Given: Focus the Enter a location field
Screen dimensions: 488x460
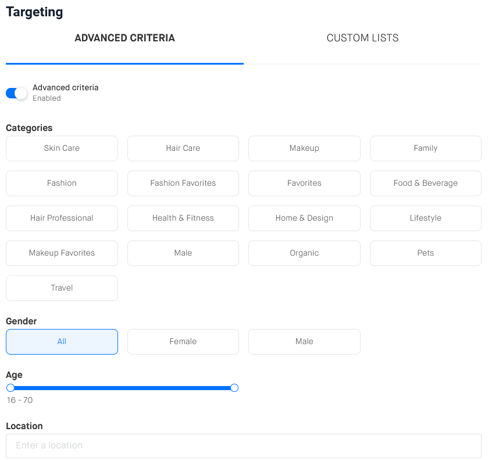Looking at the screenshot, I should click(x=243, y=445).
